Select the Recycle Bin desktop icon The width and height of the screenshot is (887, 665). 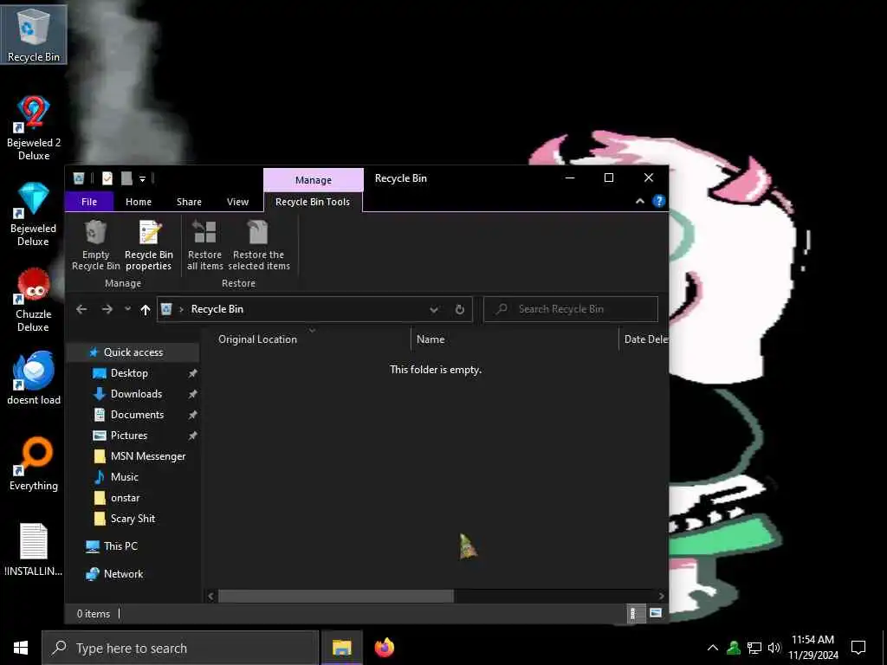(x=34, y=34)
